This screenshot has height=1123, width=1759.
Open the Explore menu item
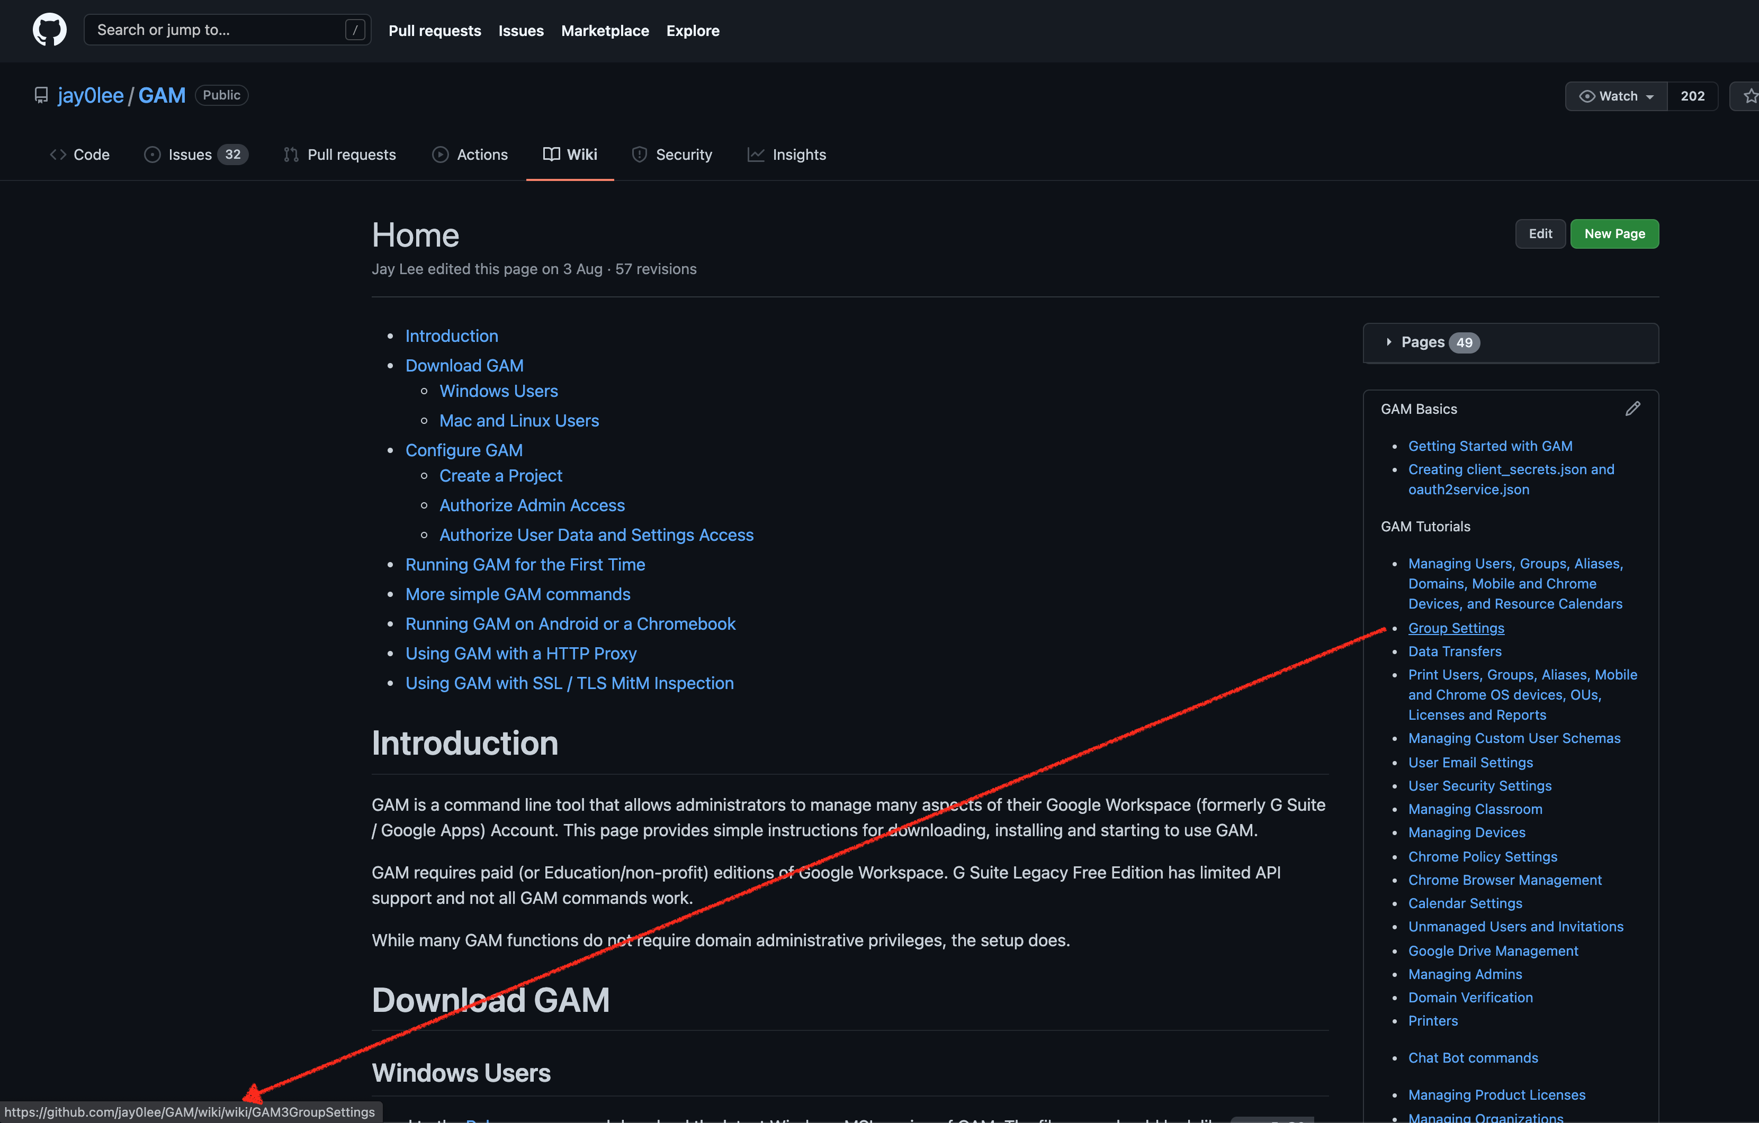click(x=693, y=31)
